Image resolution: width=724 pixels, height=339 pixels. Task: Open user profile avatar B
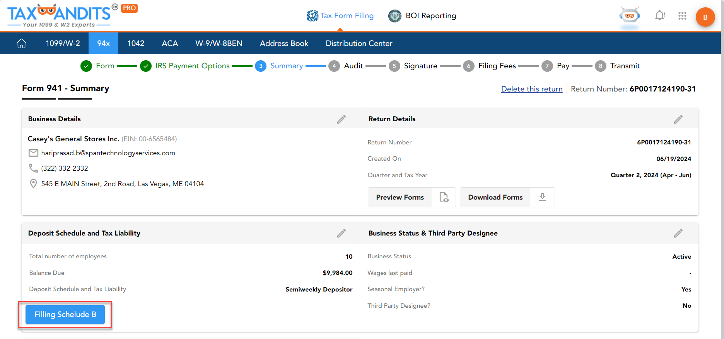pos(705,17)
